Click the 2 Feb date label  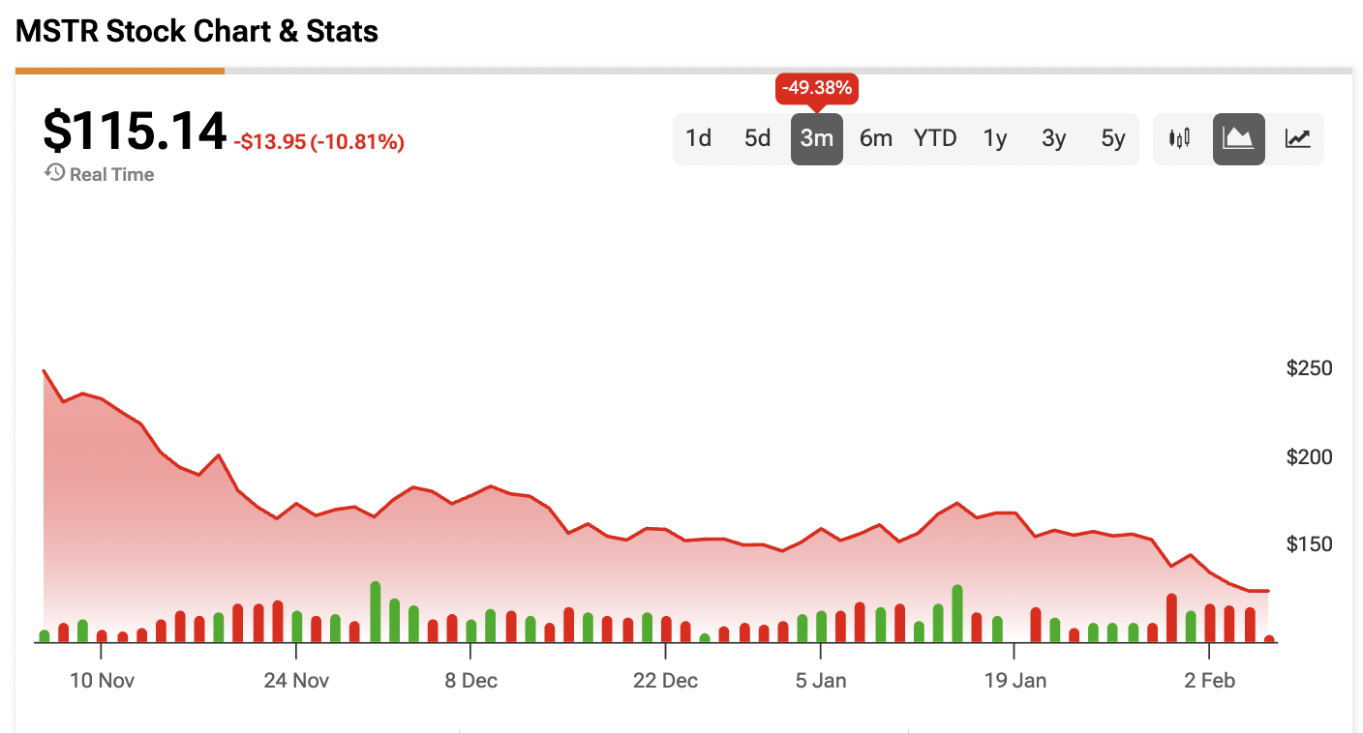pos(1209,680)
